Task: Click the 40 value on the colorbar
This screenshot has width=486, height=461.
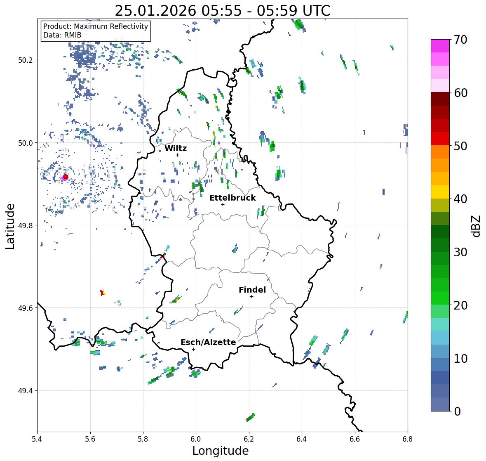Action: (460, 199)
